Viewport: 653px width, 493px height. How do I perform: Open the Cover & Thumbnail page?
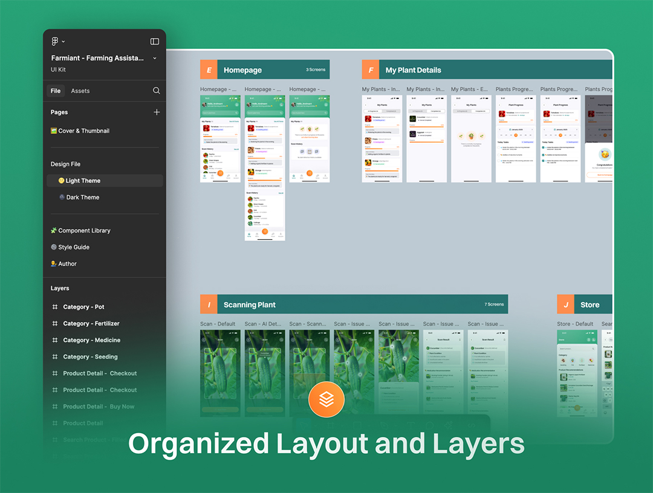click(80, 130)
